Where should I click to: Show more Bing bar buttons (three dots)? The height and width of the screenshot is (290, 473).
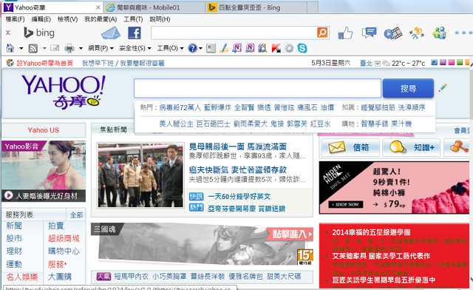(x=463, y=33)
